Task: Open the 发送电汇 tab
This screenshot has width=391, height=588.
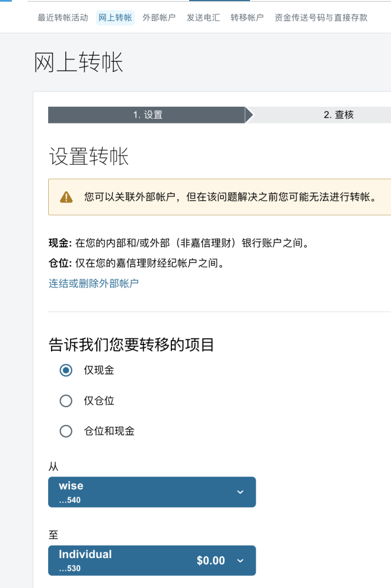Action: (x=204, y=18)
